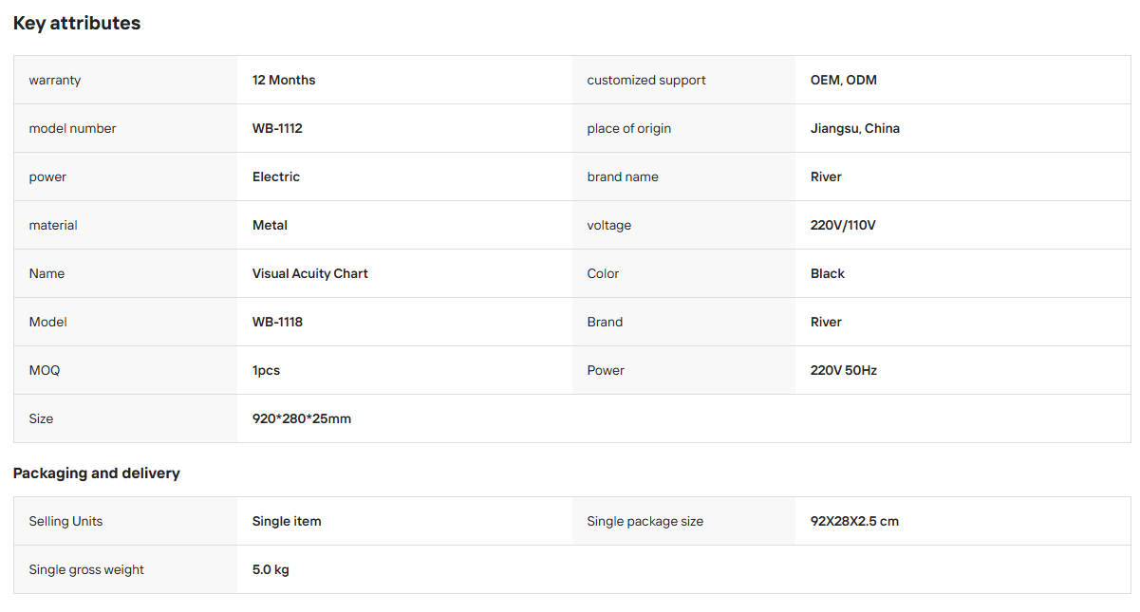Click the 920*280*25mm size value
The image size is (1140, 612).
[x=302, y=418]
